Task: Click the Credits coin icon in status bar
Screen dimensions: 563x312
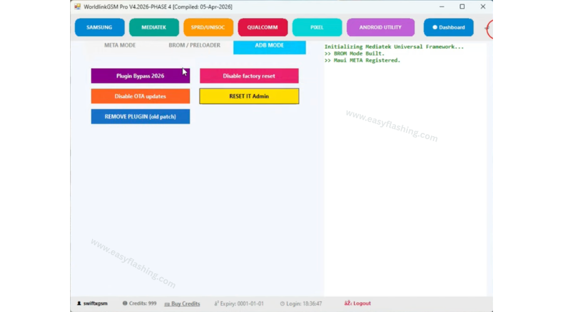Action: 125,303
